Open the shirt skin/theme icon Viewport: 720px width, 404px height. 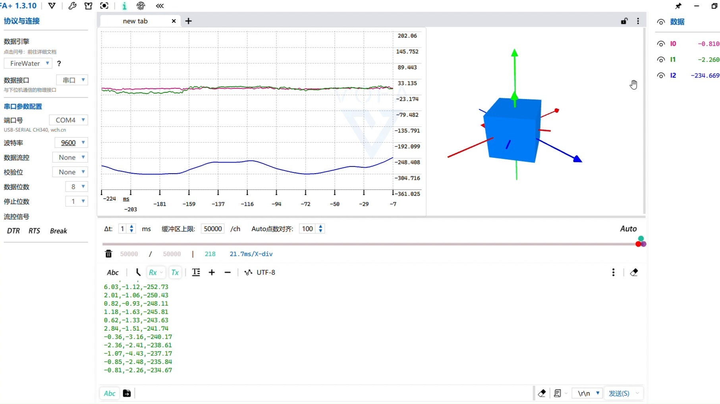[x=88, y=6]
